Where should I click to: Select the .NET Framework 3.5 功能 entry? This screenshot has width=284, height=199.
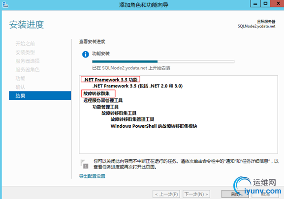coord(110,80)
